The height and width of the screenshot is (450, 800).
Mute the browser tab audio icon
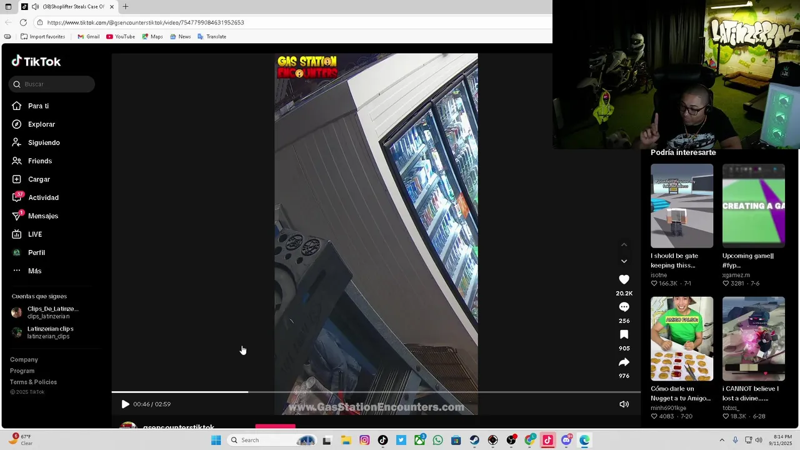(35, 7)
